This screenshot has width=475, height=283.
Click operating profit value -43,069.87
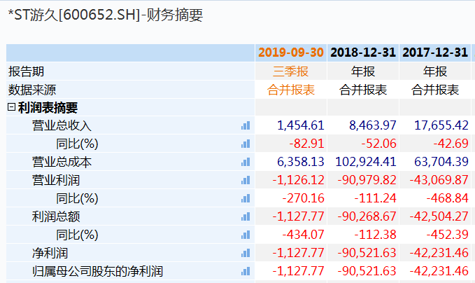(439, 180)
